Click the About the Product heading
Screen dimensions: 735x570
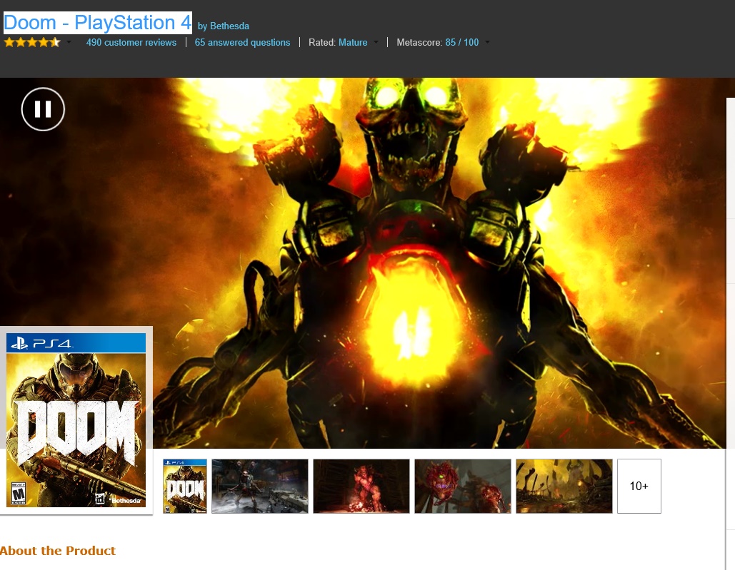58,551
